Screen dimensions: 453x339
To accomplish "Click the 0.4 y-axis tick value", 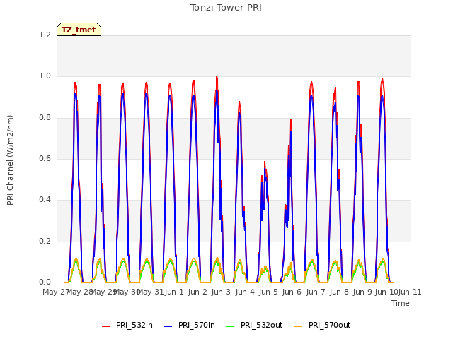I will [45, 199].
